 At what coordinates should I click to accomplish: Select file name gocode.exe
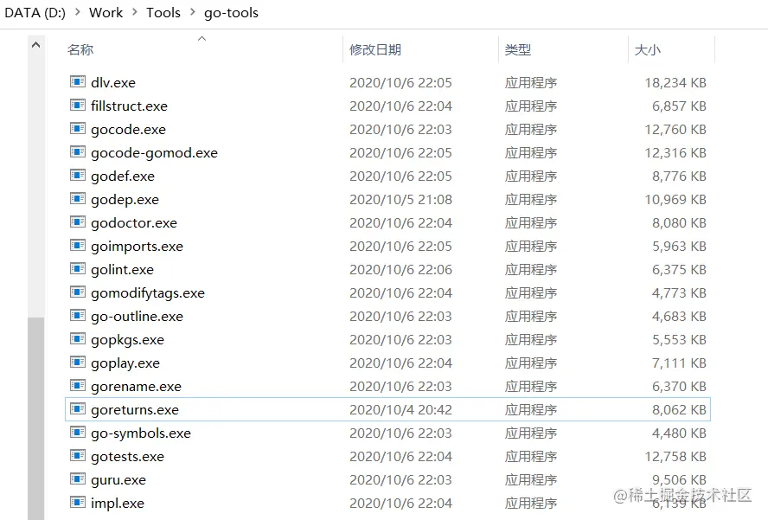(128, 130)
